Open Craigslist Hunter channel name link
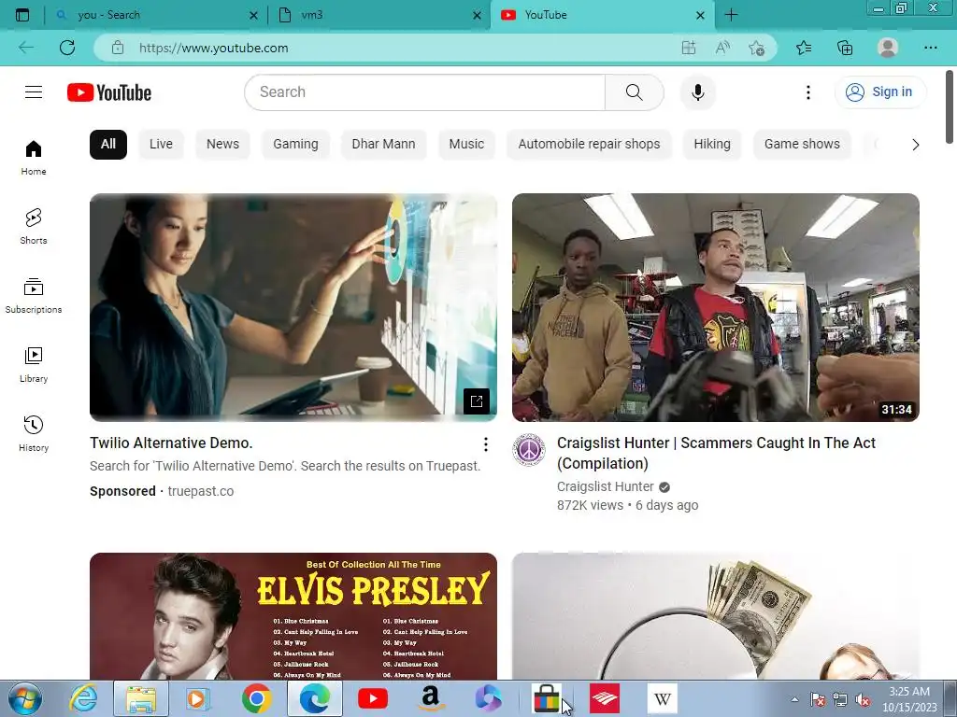The image size is (957, 717). (x=605, y=486)
